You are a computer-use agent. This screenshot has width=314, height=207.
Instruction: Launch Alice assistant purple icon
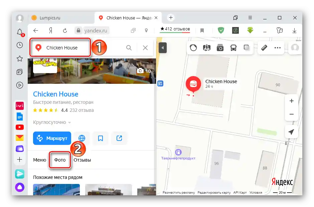[x=20, y=187]
